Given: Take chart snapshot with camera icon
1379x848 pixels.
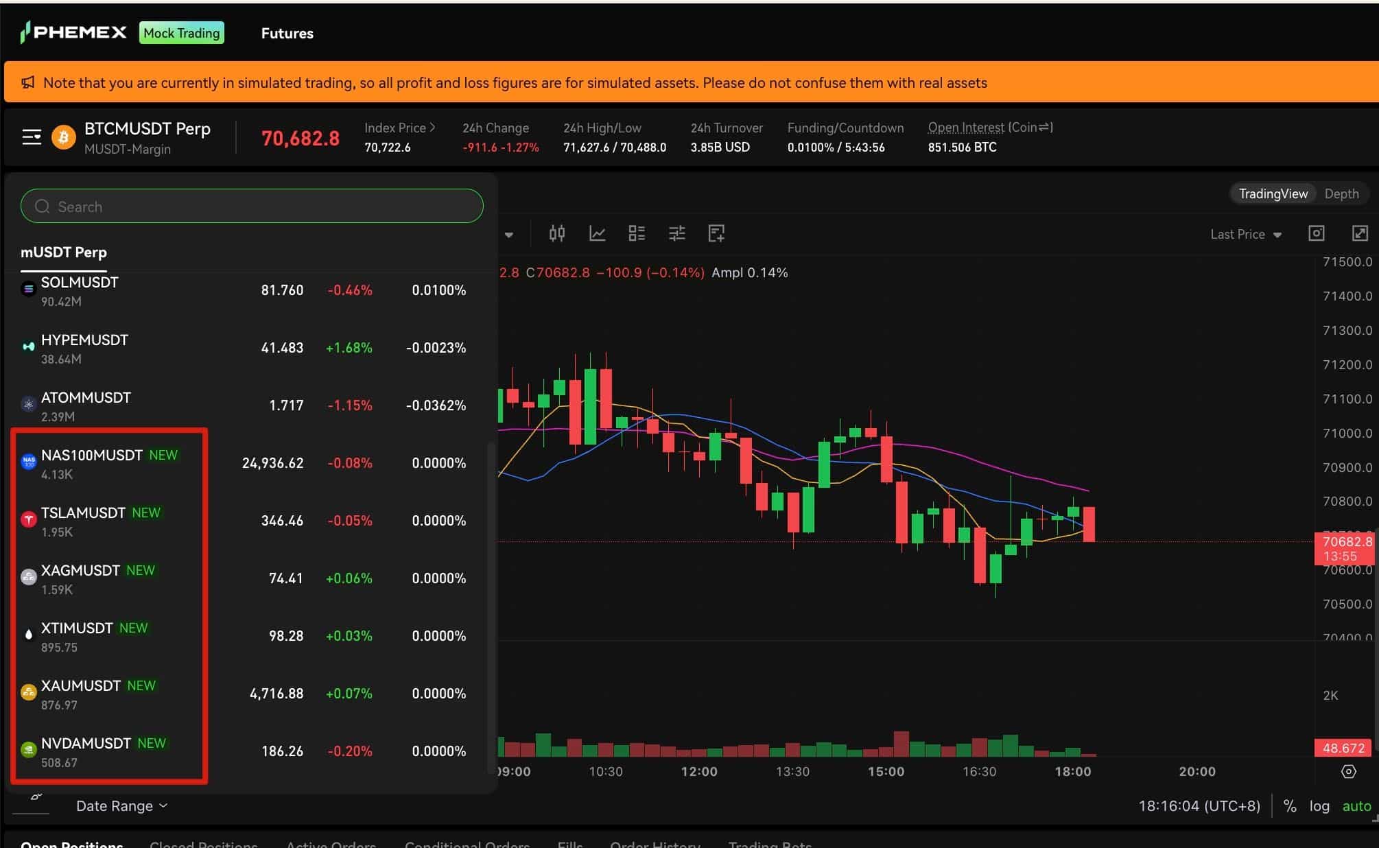Looking at the screenshot, I should point(1316,233).
